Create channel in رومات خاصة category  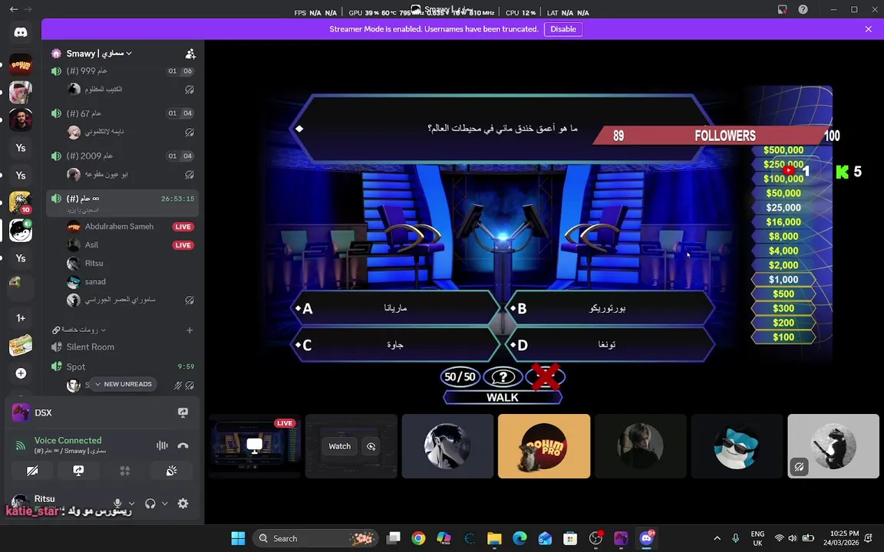[x=190, y=330]
